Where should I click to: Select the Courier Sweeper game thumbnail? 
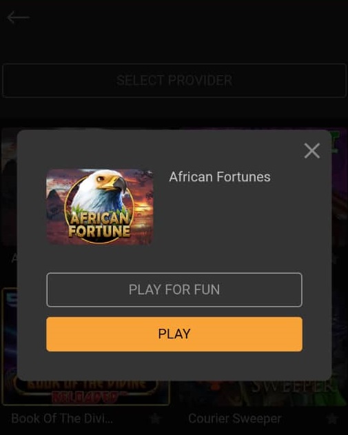click(259, 393)
